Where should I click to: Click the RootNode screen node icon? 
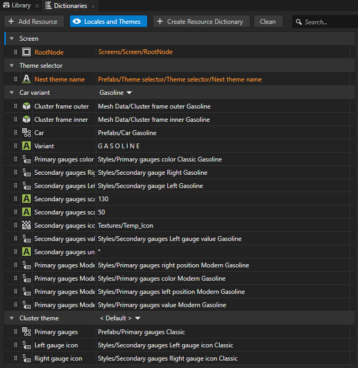click(x=26, y=52)
